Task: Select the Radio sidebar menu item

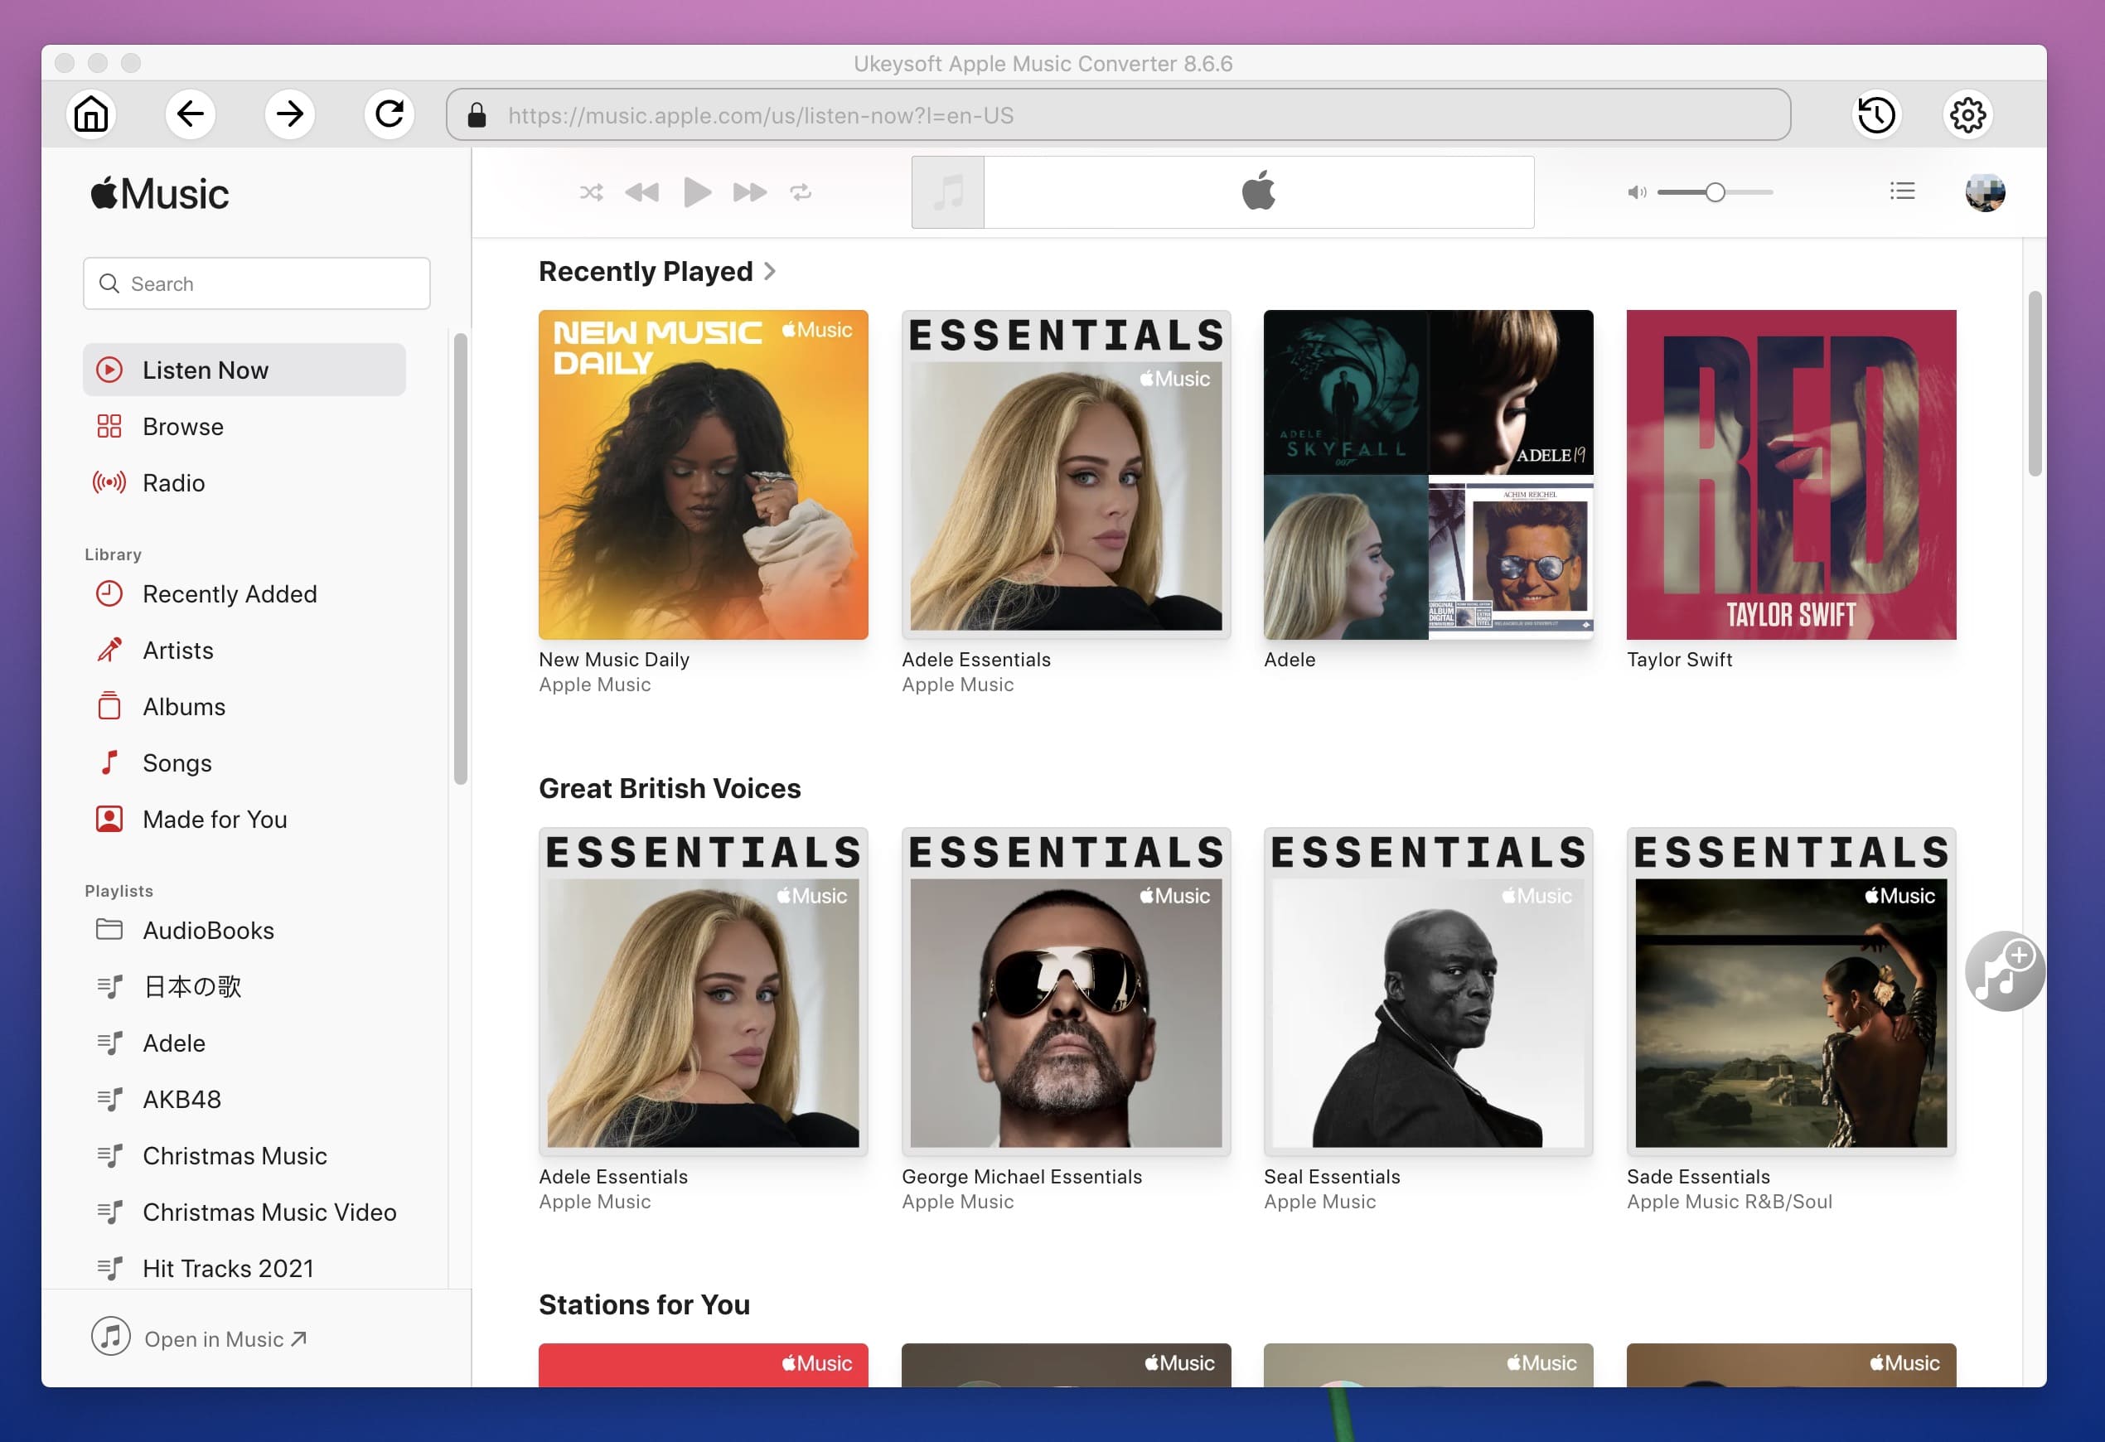Action: pyautogui.click(x=172, y=480)
